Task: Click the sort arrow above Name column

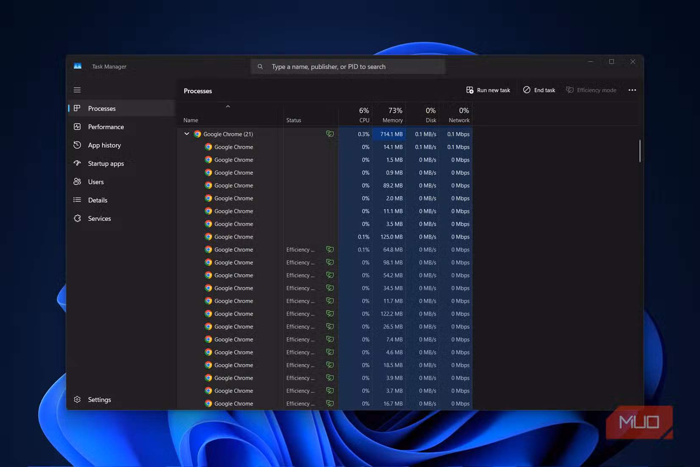Action: 228,107
